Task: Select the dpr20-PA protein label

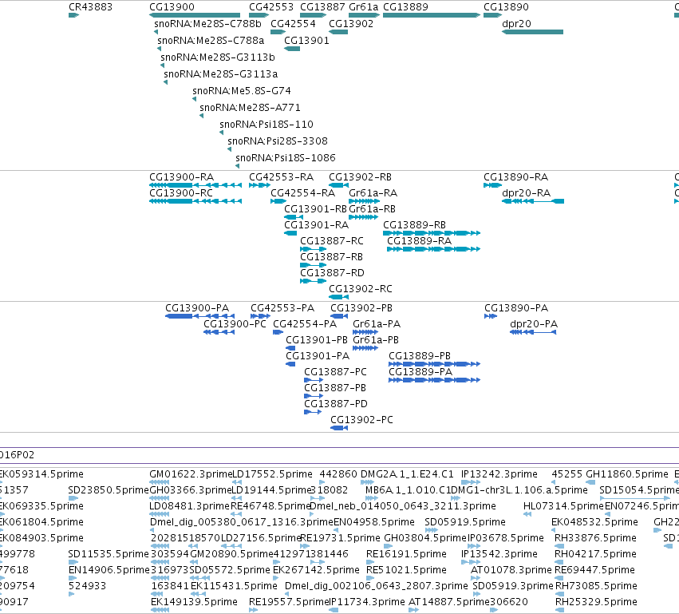Action: pos(534,324)
